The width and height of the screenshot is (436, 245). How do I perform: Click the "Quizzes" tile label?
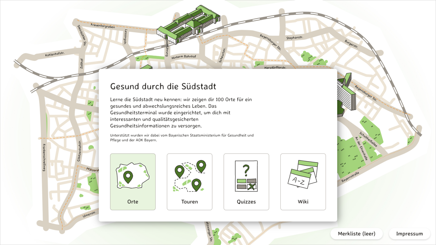click(x=246, y=202)
